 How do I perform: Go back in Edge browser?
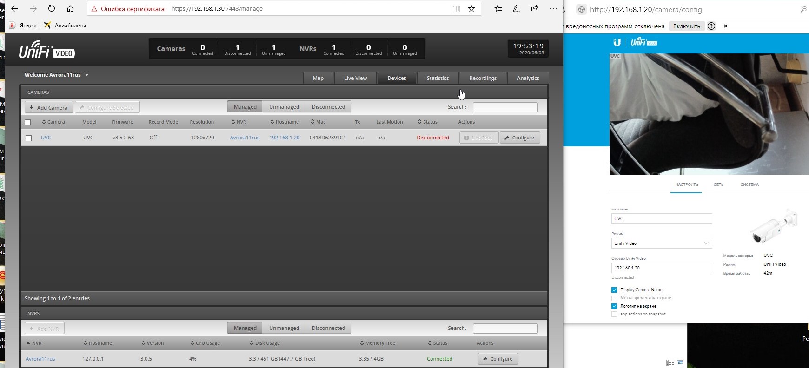pos(14,8)
